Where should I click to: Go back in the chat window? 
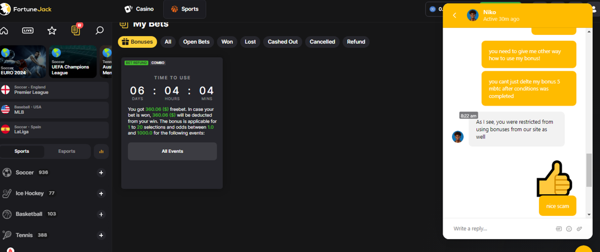point(454,15)
